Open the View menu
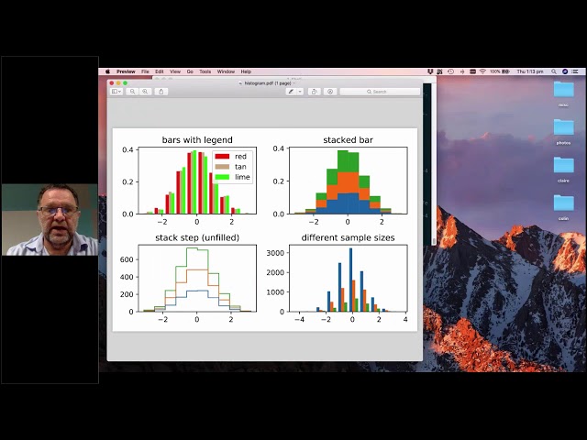 [175, 71]
